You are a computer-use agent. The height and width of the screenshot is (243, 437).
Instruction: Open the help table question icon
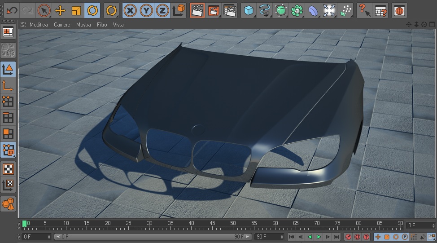(x=381, y=11)
